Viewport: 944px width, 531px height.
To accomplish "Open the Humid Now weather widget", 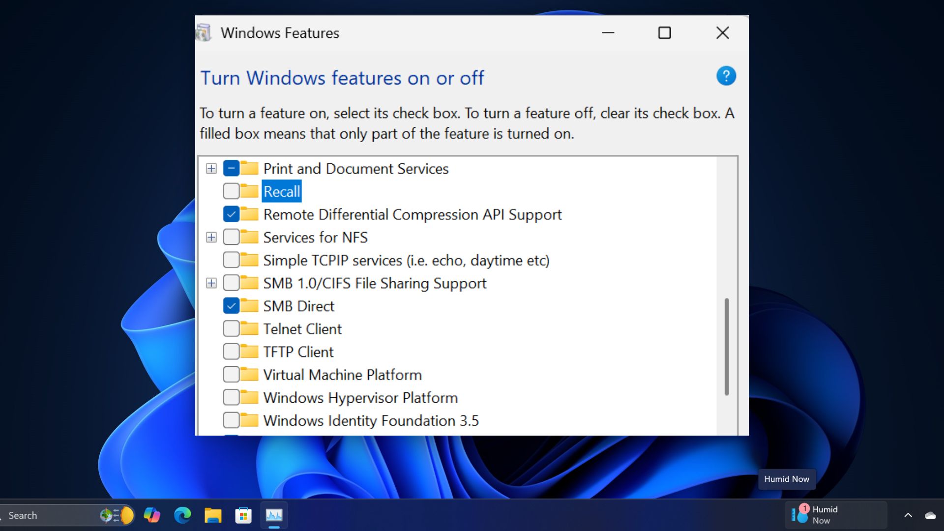I will pyautogui.click(x=836, y=514).
